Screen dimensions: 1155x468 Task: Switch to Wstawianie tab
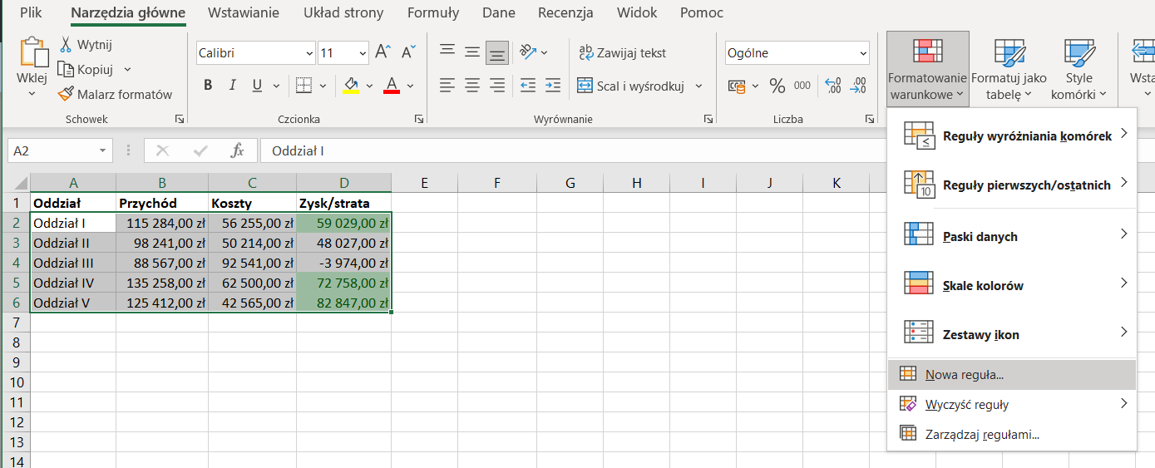click(244, 12)
